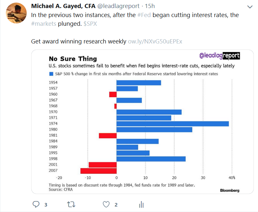
Task: Click the 1974 longest blue bar
Action: point(172,124)
